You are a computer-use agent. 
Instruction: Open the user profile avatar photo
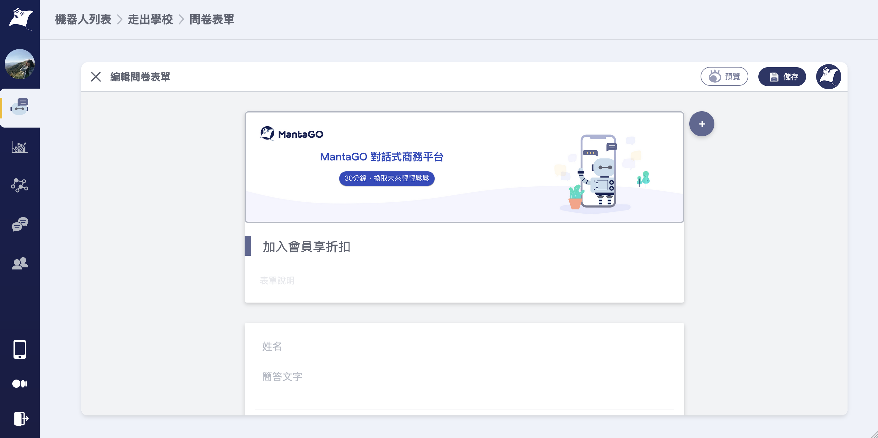tap(20, 64)
